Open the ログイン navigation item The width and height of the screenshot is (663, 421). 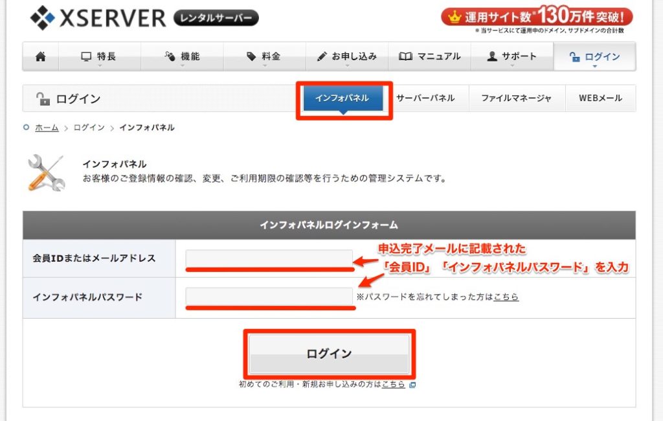(594, 56)
